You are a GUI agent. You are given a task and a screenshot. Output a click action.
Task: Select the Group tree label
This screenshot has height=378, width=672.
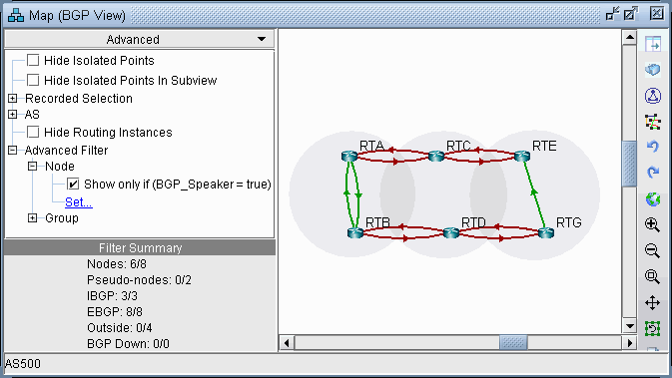click(x=62, y=217)
